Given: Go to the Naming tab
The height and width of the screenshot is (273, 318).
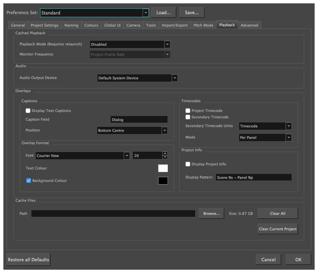Looking at the screenshot, I should point(71,25).
